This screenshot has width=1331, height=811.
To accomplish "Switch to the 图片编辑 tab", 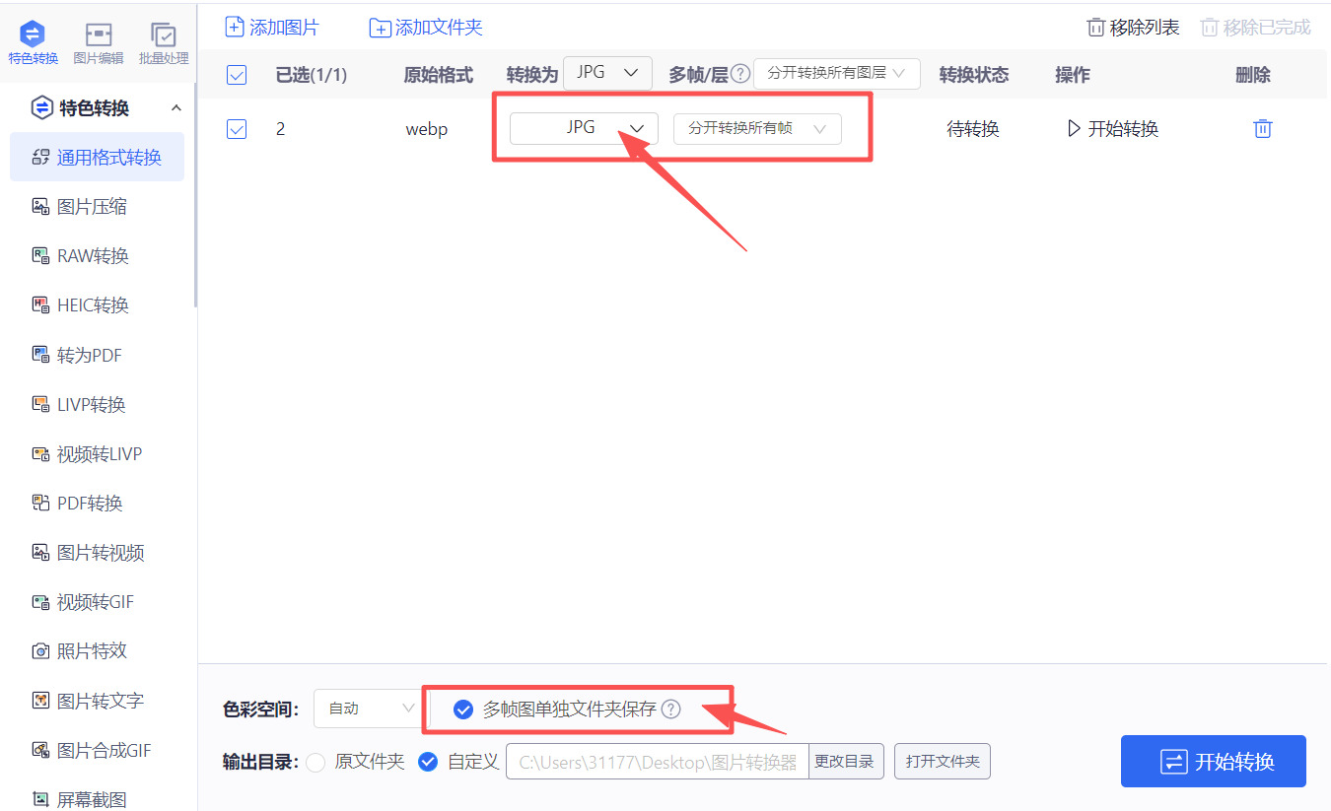I will click(99, 44).
